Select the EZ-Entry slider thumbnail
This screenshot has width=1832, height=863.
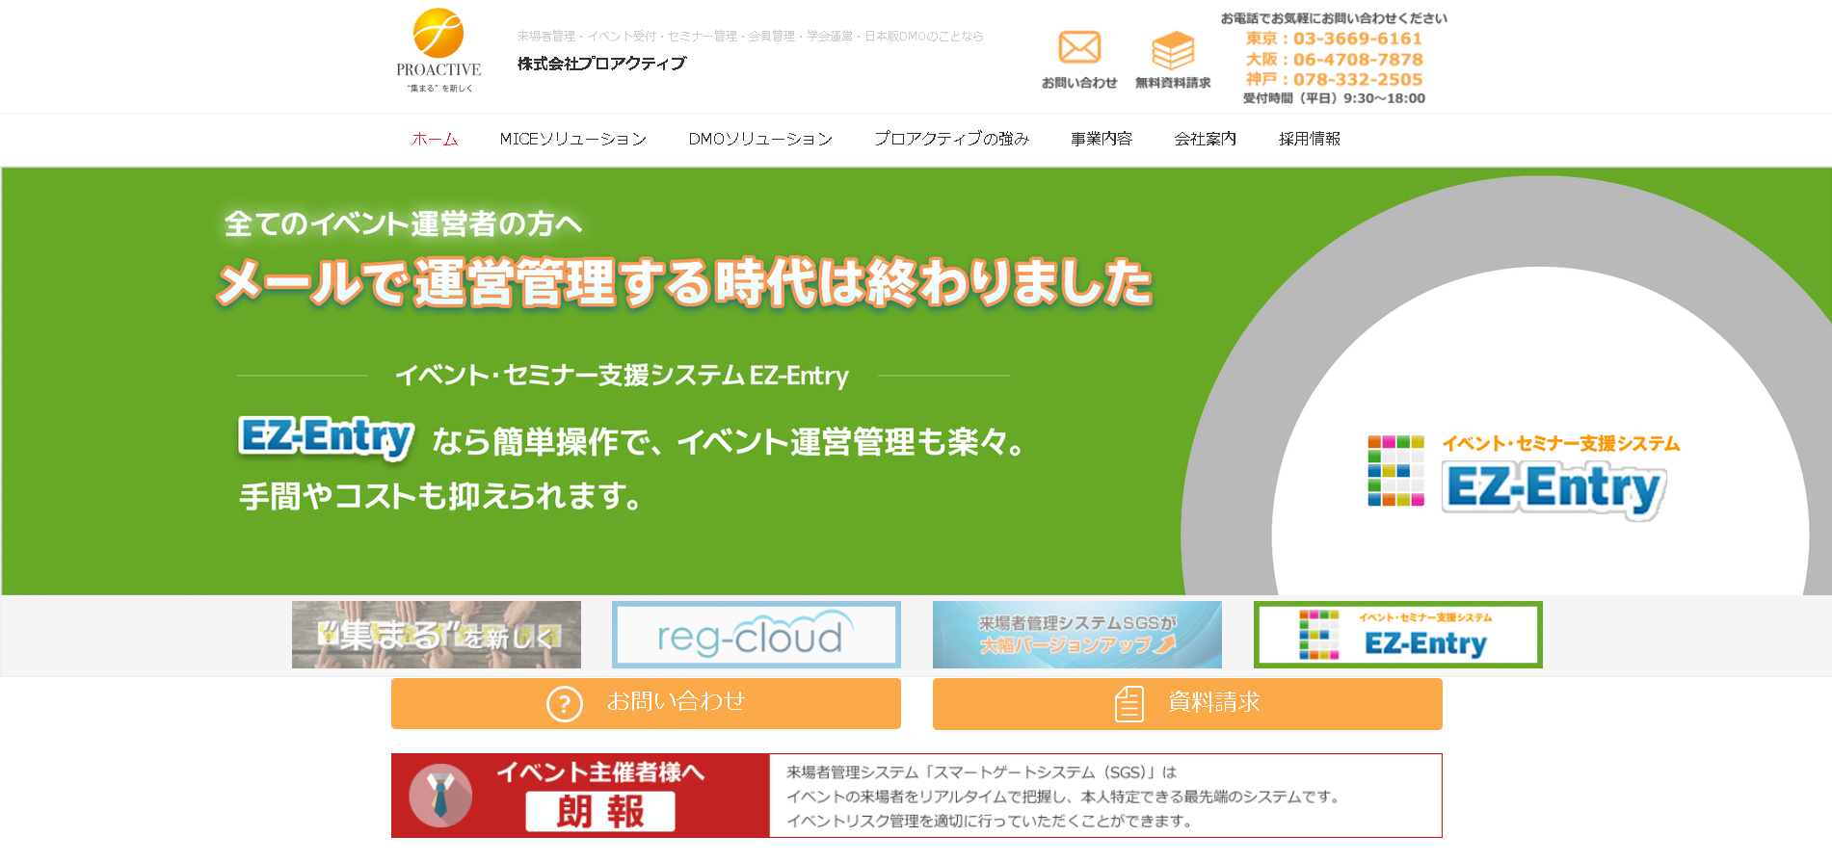click(x=1398, y=635)
